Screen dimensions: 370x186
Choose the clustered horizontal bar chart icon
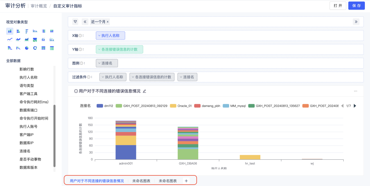point(27,31)
